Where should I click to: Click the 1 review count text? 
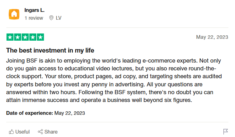34,18
